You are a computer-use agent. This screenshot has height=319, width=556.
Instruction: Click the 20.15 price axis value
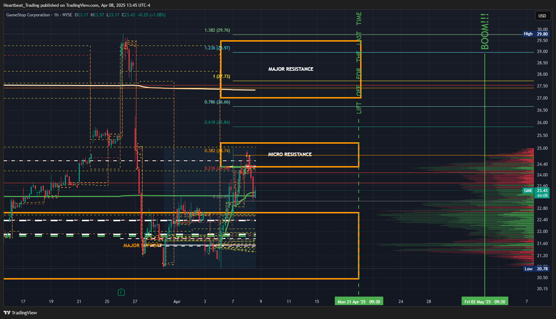tap(542, 288)
